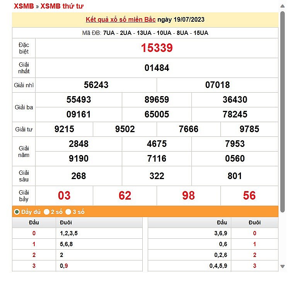This screenshot has width=292, height=281.
Task: Click Giải sáu number 801
Action: tap(234, 176)
